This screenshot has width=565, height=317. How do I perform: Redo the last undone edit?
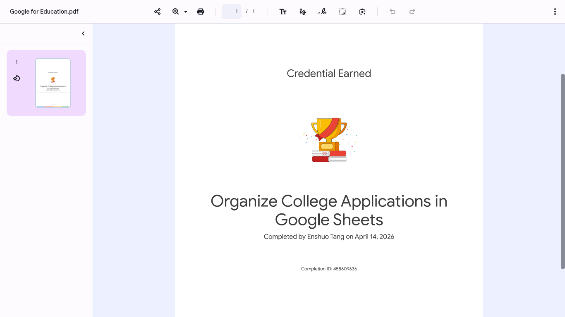coord(412,12)
